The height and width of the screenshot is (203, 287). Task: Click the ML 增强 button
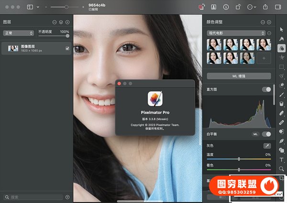coord(239,76)
